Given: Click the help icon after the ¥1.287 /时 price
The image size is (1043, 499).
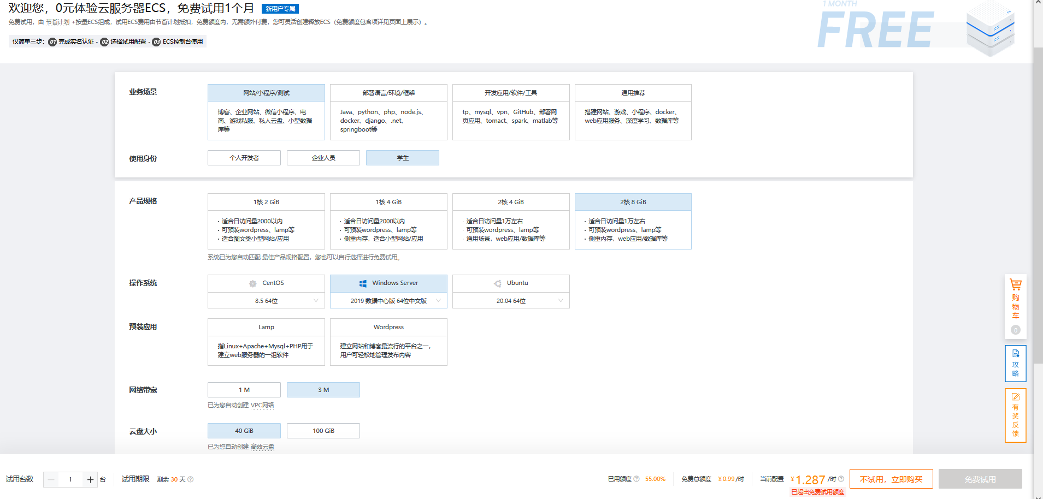Looking at the screenshot, I should coord(841,479).
